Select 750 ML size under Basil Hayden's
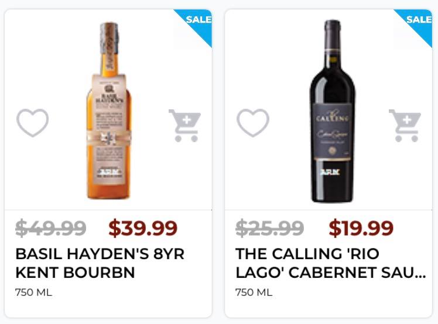Image resolution: width=438 pixels, height=324 pixels. point(33,292)
